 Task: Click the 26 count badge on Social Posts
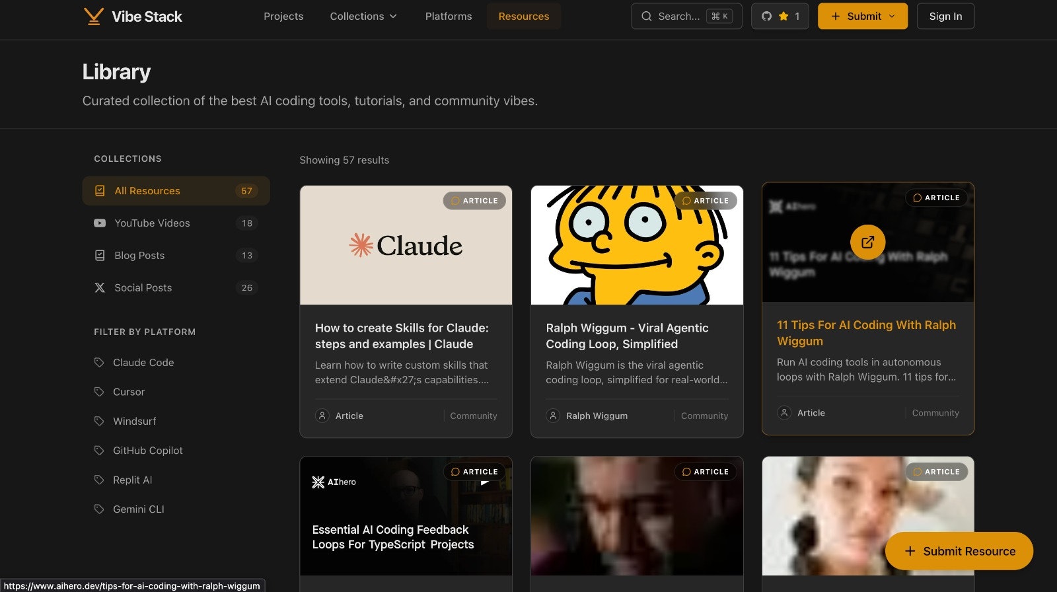coord(246,287)
